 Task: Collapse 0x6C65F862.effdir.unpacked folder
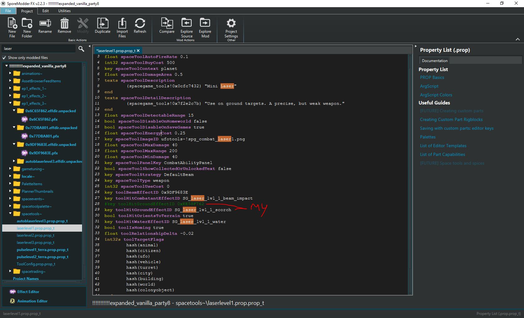tap(14, 111)
